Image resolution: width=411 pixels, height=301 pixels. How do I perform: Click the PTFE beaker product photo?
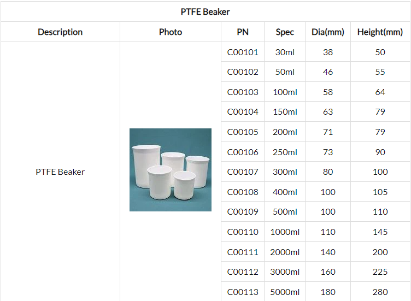click(170, 170)
